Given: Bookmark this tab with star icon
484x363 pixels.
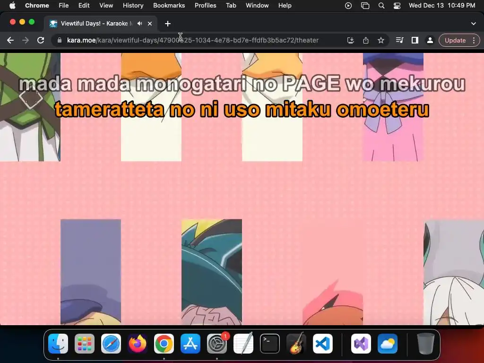Looking at the screenshot, I should coord(381,40).
